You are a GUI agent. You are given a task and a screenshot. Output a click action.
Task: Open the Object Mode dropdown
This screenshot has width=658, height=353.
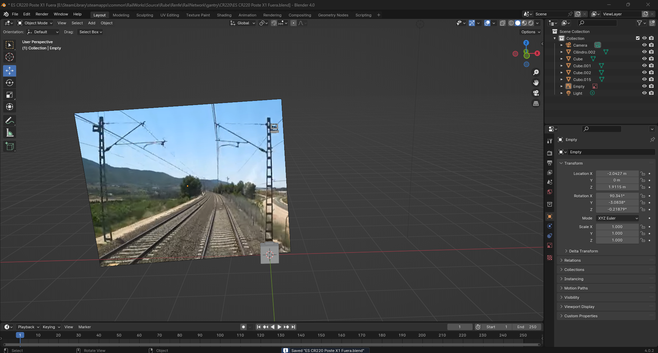point(35,23)
